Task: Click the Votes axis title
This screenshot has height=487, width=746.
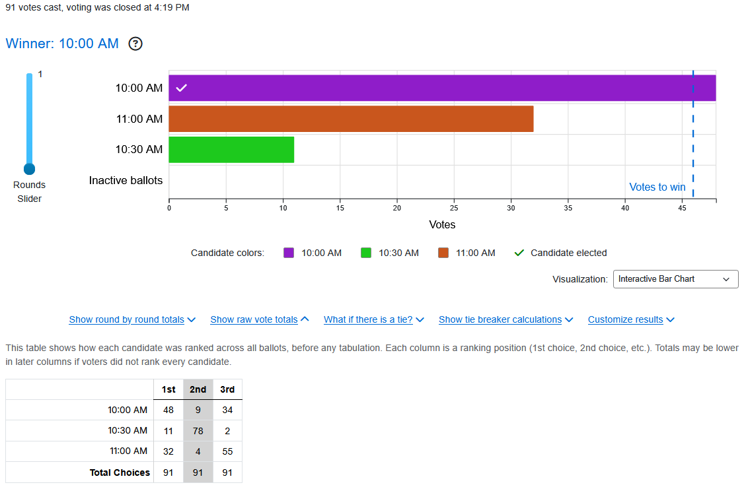Action: [x=443, y=225]
